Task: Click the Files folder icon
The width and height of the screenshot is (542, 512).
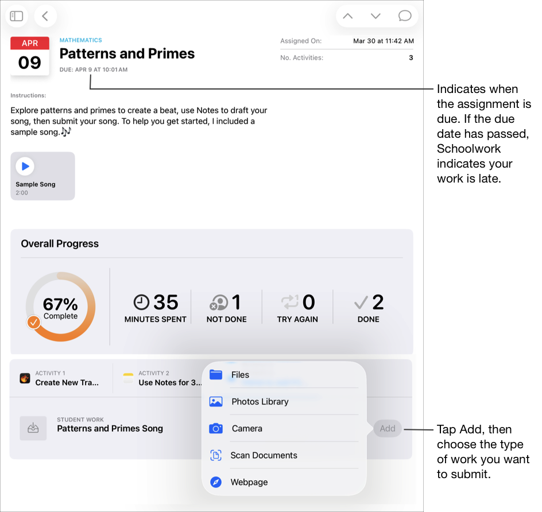Action: click(x=215, y=374)
